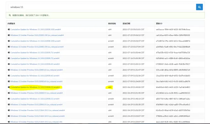Click the date "2021-06-29 01:00:38 CST"
This screenshot has width=210, height=124.
133,104
